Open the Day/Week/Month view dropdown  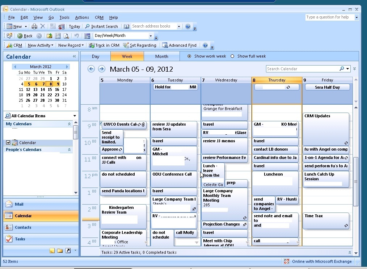(151, 36)
